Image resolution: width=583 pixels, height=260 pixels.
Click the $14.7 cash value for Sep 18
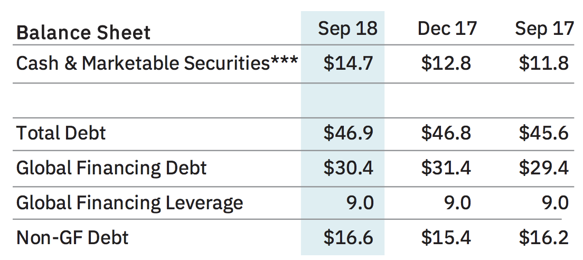349,63
